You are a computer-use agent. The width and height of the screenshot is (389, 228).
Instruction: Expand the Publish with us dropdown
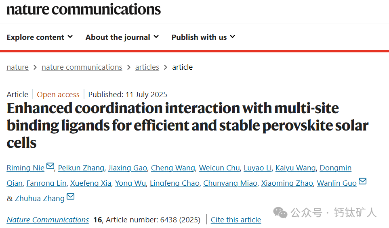[203, 37]
